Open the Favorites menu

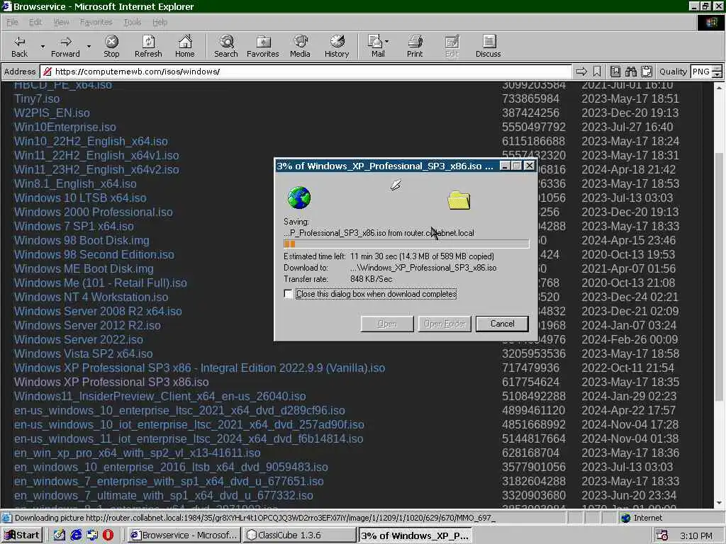[96, 22]
